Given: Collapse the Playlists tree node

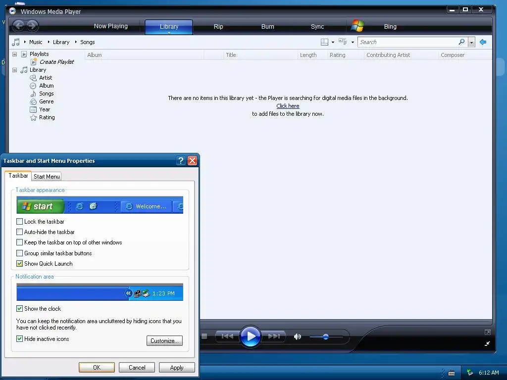Looking at the screenshot, I should click(14, 54).
